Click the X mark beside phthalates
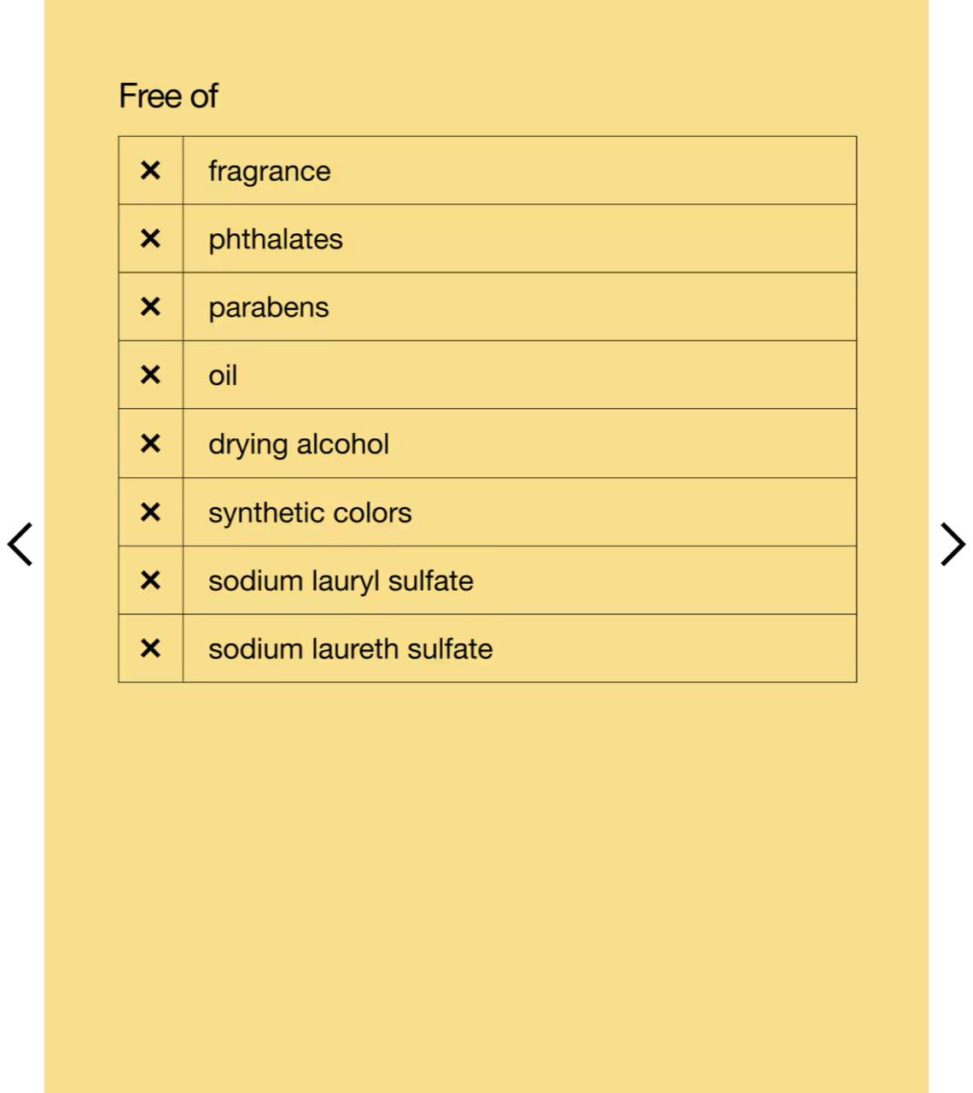973x1093 pixels. coord(150,239)
